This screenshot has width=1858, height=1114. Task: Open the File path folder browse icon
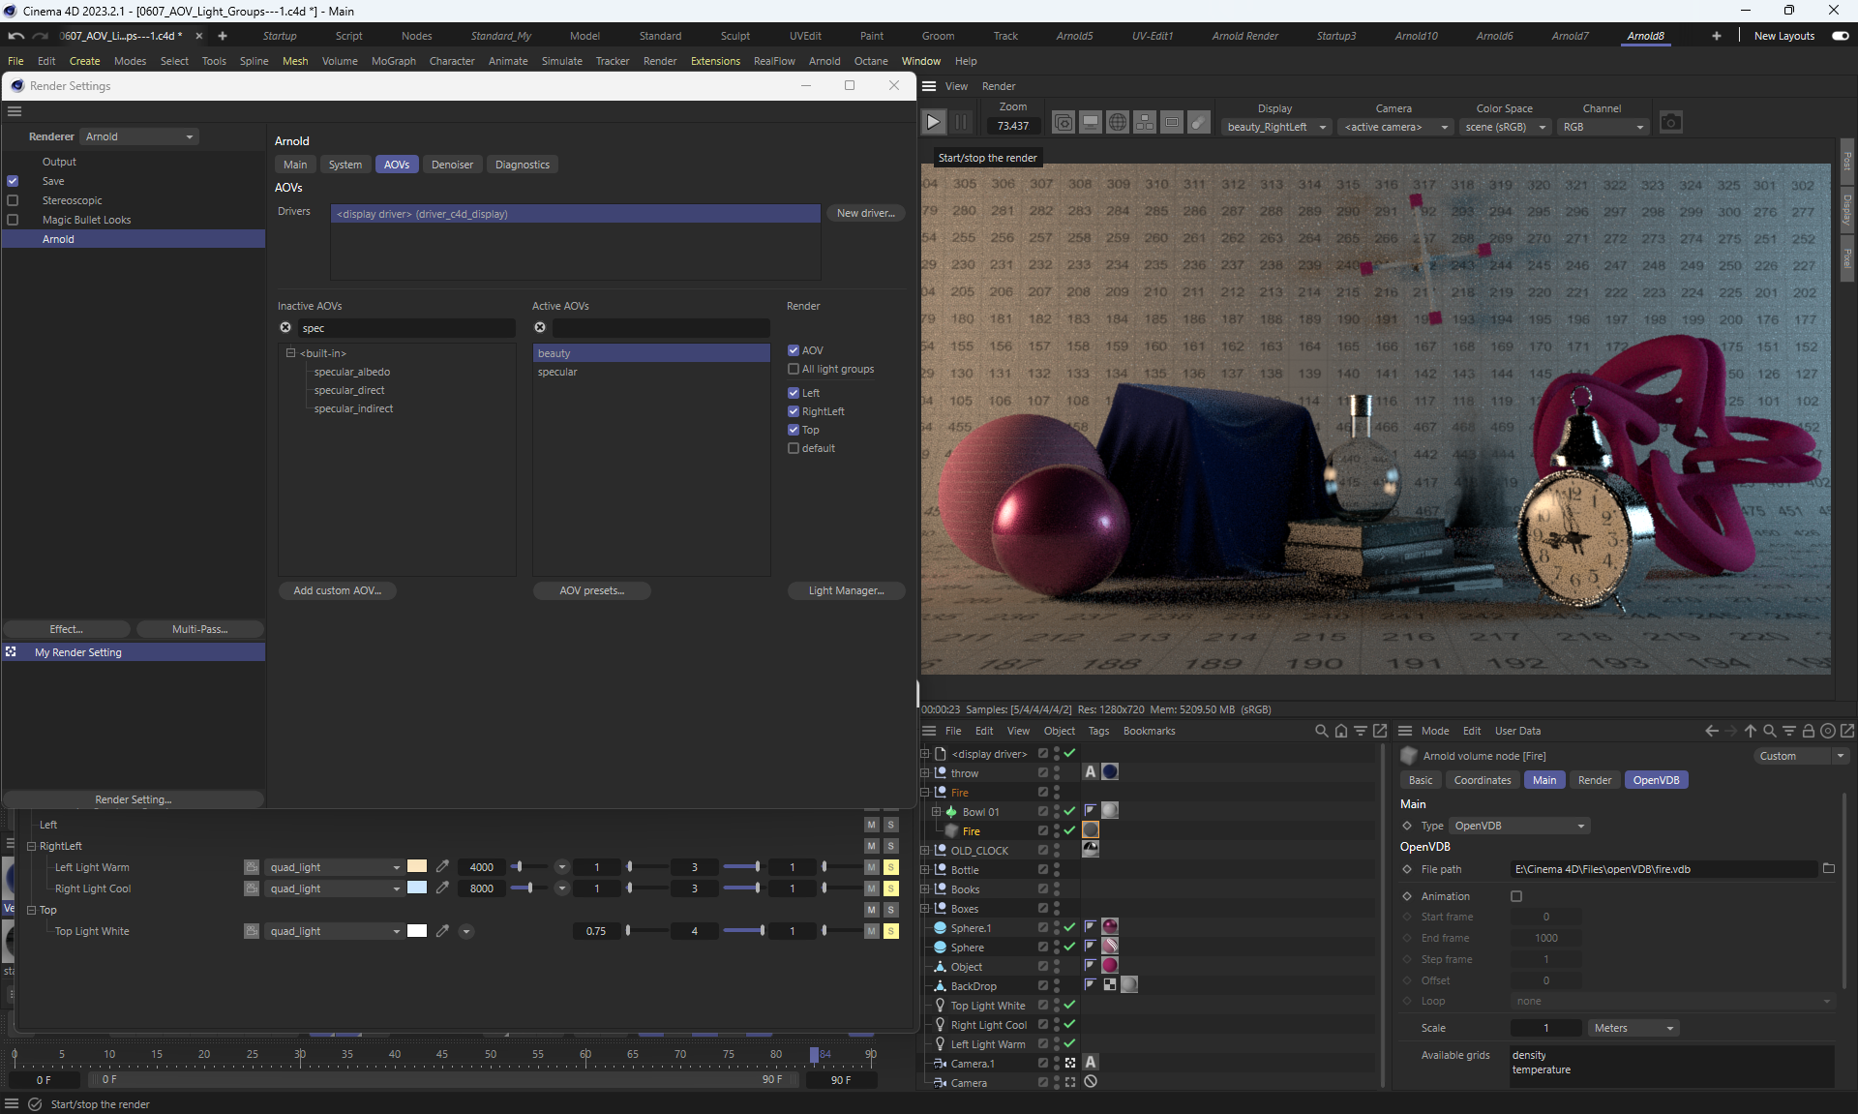point(1828,868)
